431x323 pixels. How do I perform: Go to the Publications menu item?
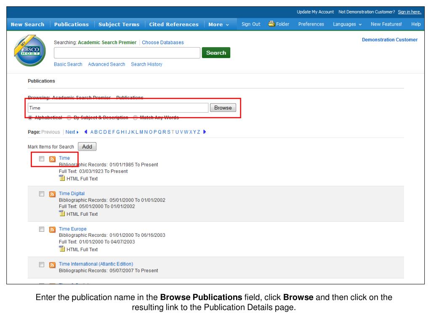(72, 24)
